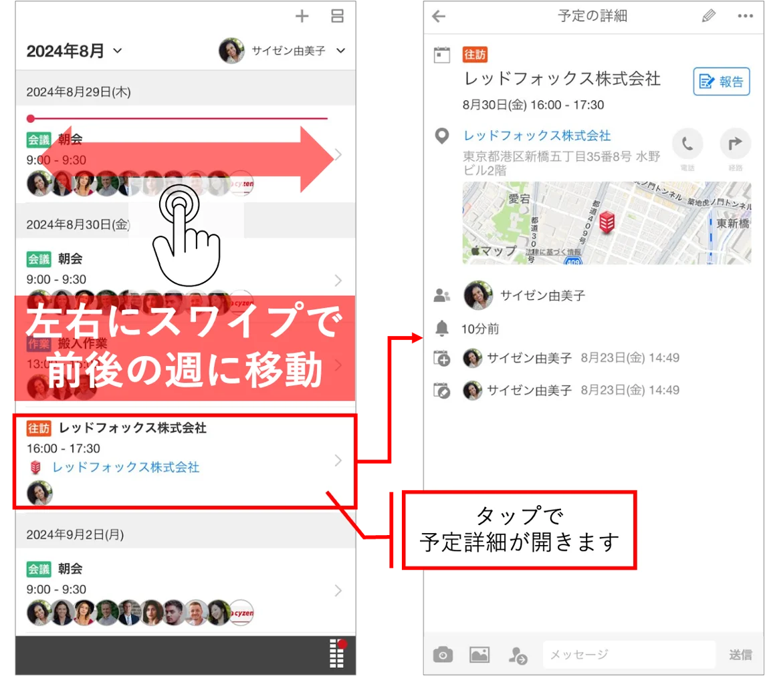Open the camera icon in message bar

tap(443, 655)
